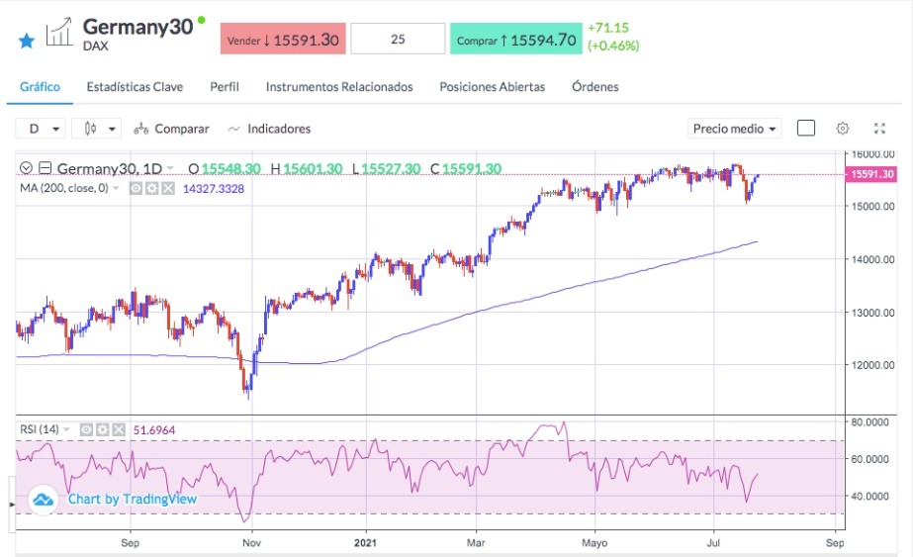This screenshot has width=913, height=557.
Task: Open the candlestick chart type dropdown
Action: [97, 129]
